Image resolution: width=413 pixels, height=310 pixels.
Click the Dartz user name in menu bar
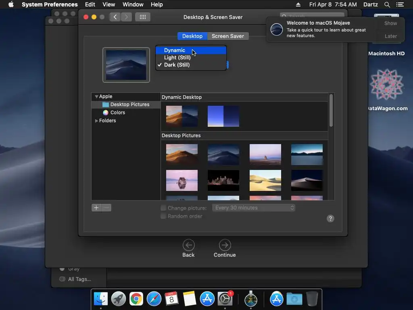370,4
